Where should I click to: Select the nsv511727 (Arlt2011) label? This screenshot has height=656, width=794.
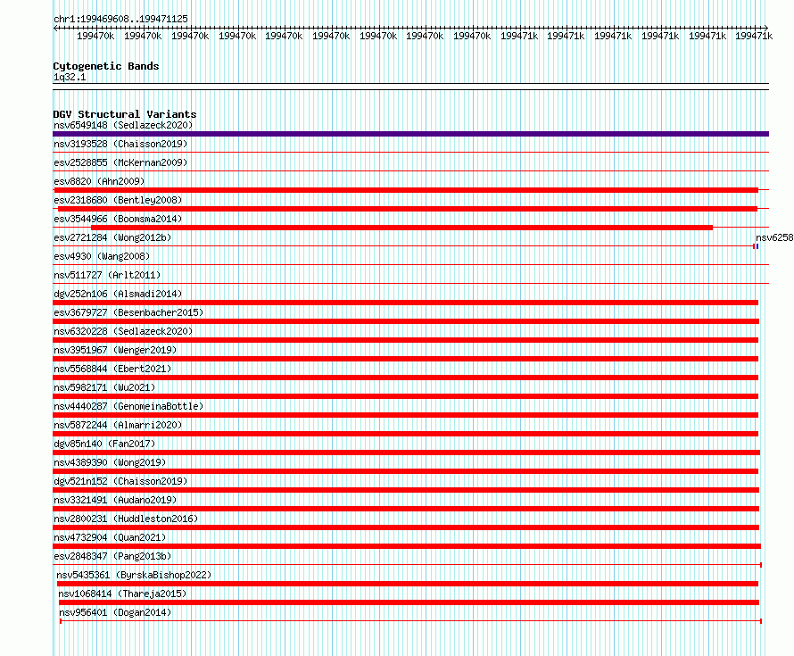tap(107, 275)
